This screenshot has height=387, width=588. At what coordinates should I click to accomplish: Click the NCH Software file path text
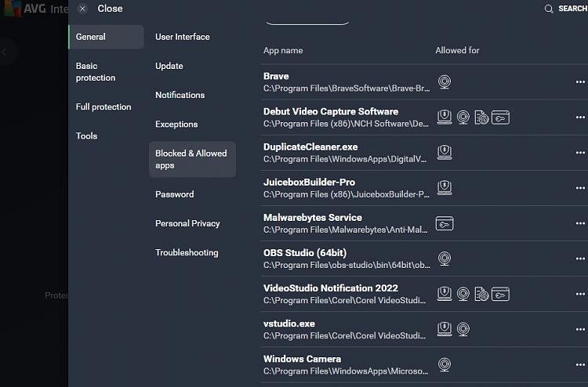[x=346, y=124]
